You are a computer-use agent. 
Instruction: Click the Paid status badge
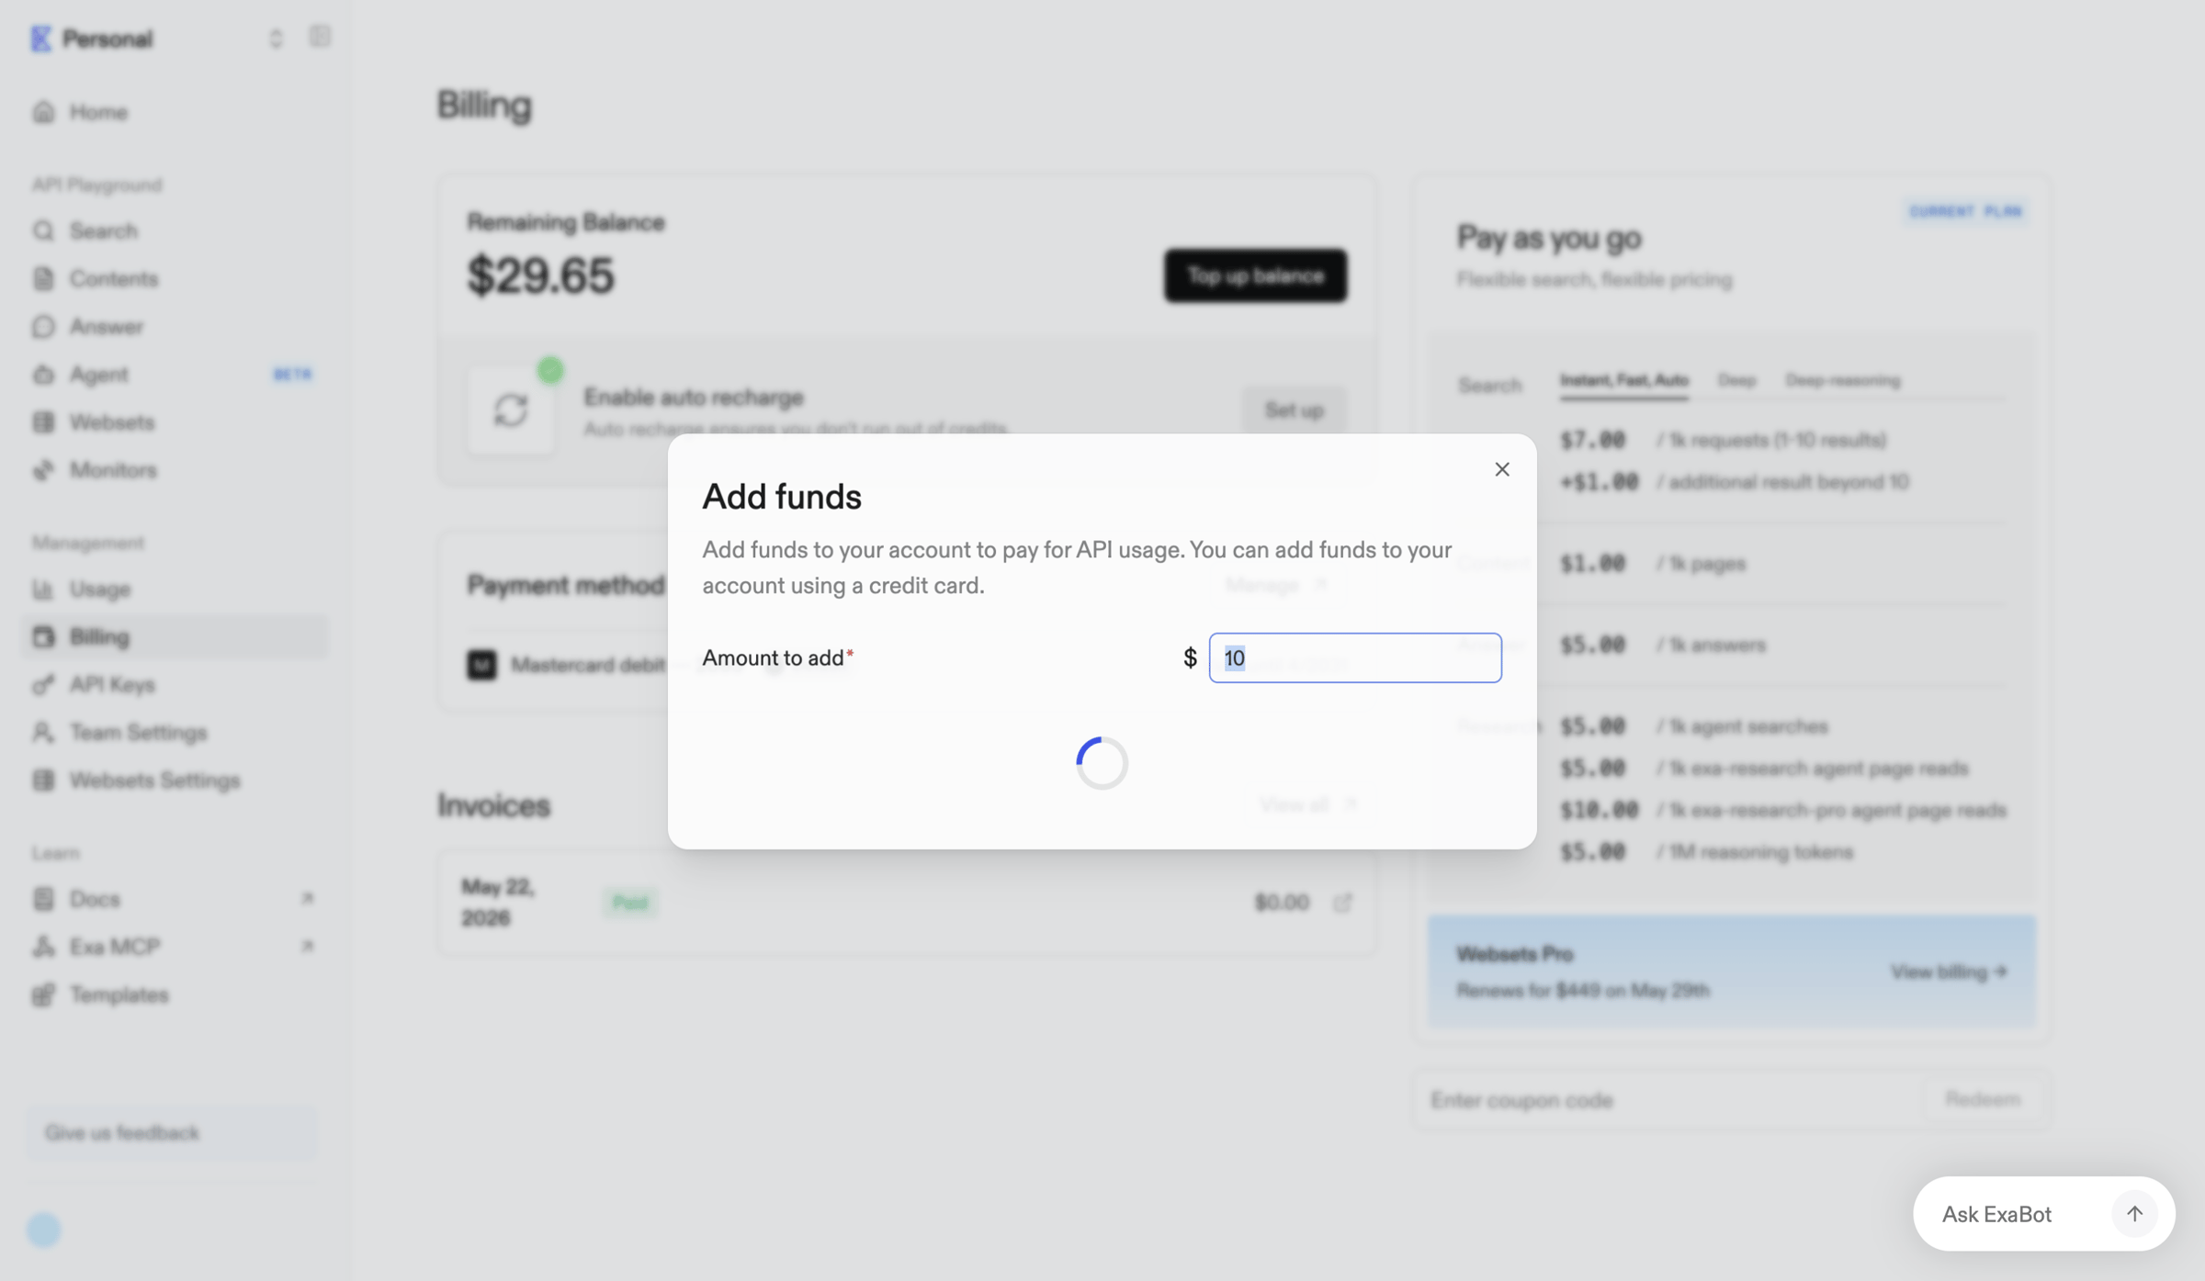coord(630,903)
